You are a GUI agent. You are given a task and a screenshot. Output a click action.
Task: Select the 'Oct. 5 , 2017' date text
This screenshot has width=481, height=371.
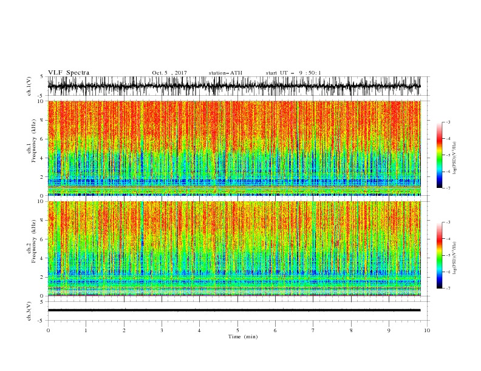[169, 73]
